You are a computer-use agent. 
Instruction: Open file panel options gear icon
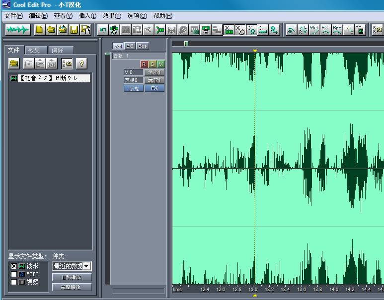click(67, 64)
